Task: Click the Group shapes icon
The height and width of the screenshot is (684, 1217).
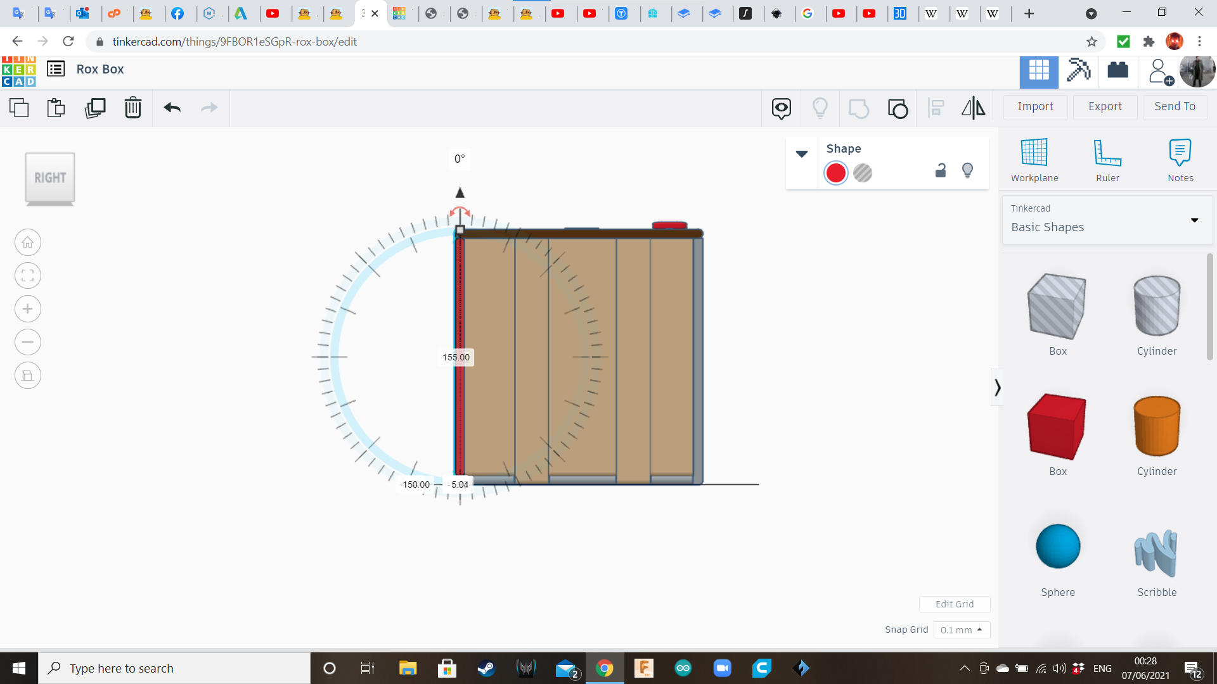Action: click(858, 108)
